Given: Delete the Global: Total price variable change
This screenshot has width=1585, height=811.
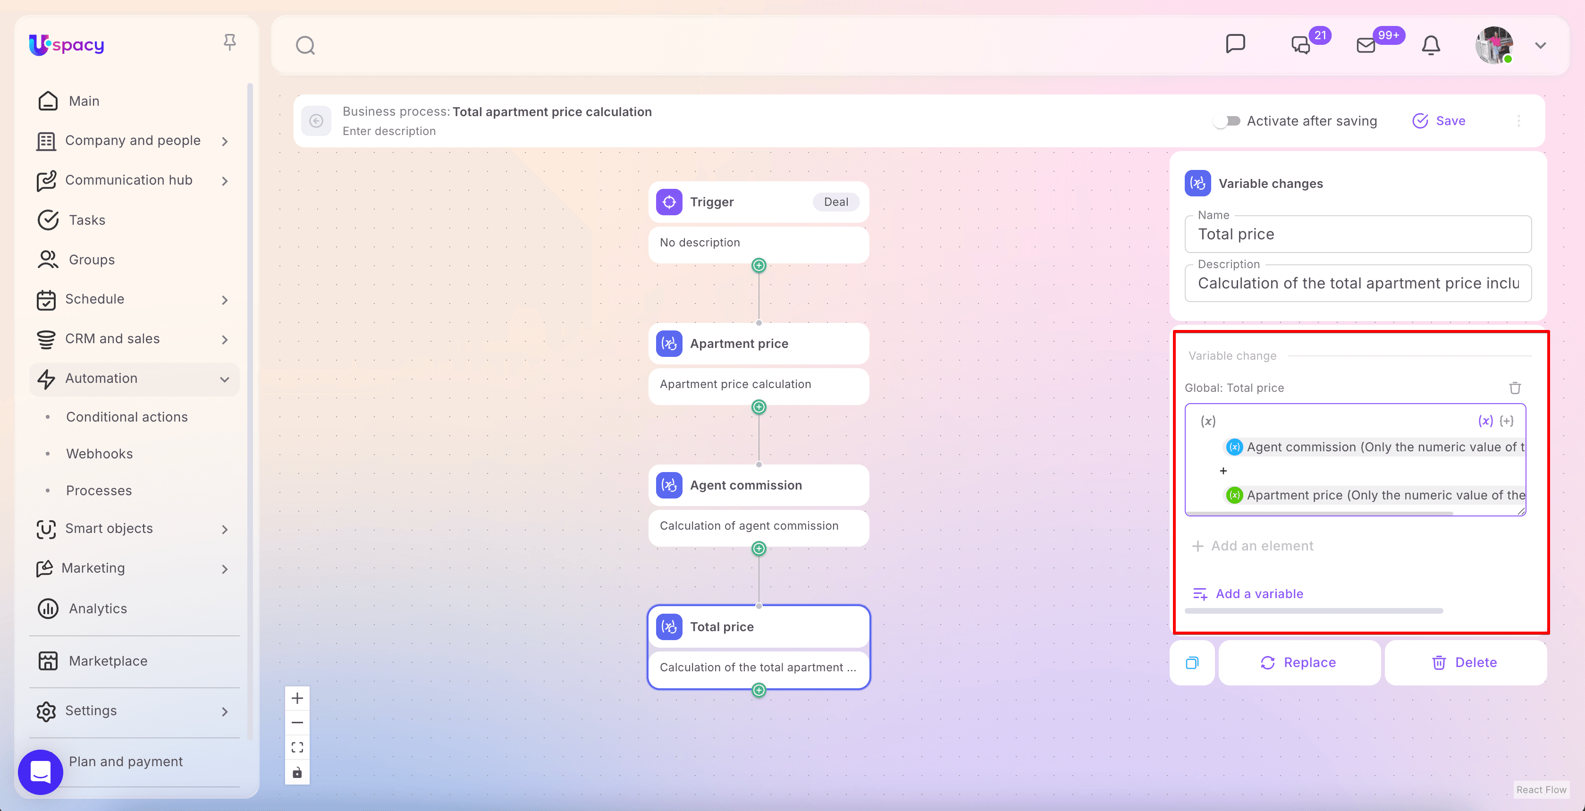Looking at the screenshot, I should tap(1515, 388).
